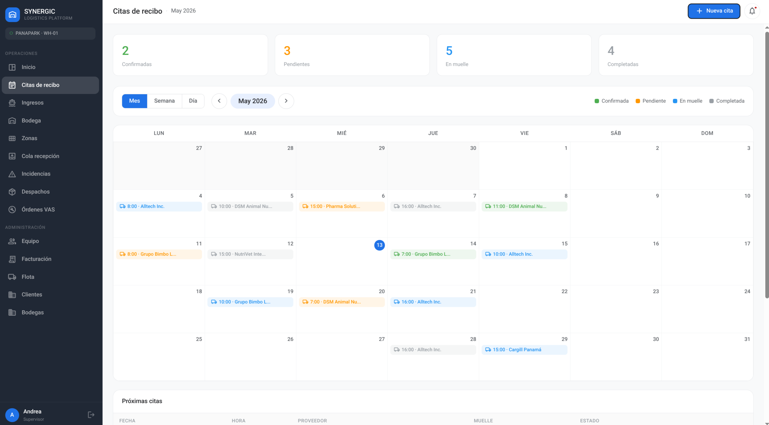Click the Synergic warehouse logo icon
The image size is (769, 425).
point(12,14)
